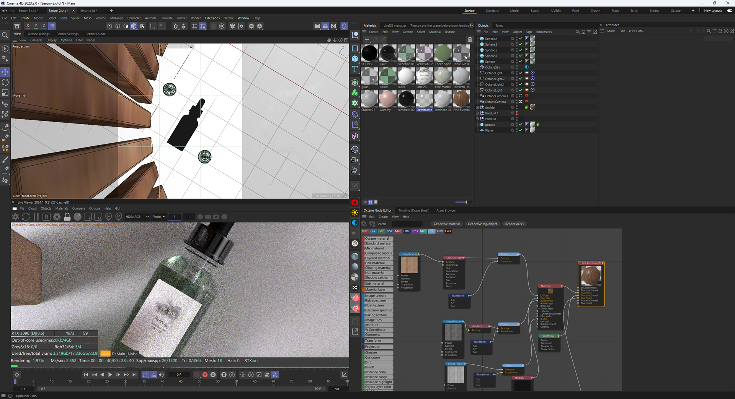Delete material with trash icon
The width and height of the screenshot is (735, 399).
pyautogui.click(x=470, y=39)
